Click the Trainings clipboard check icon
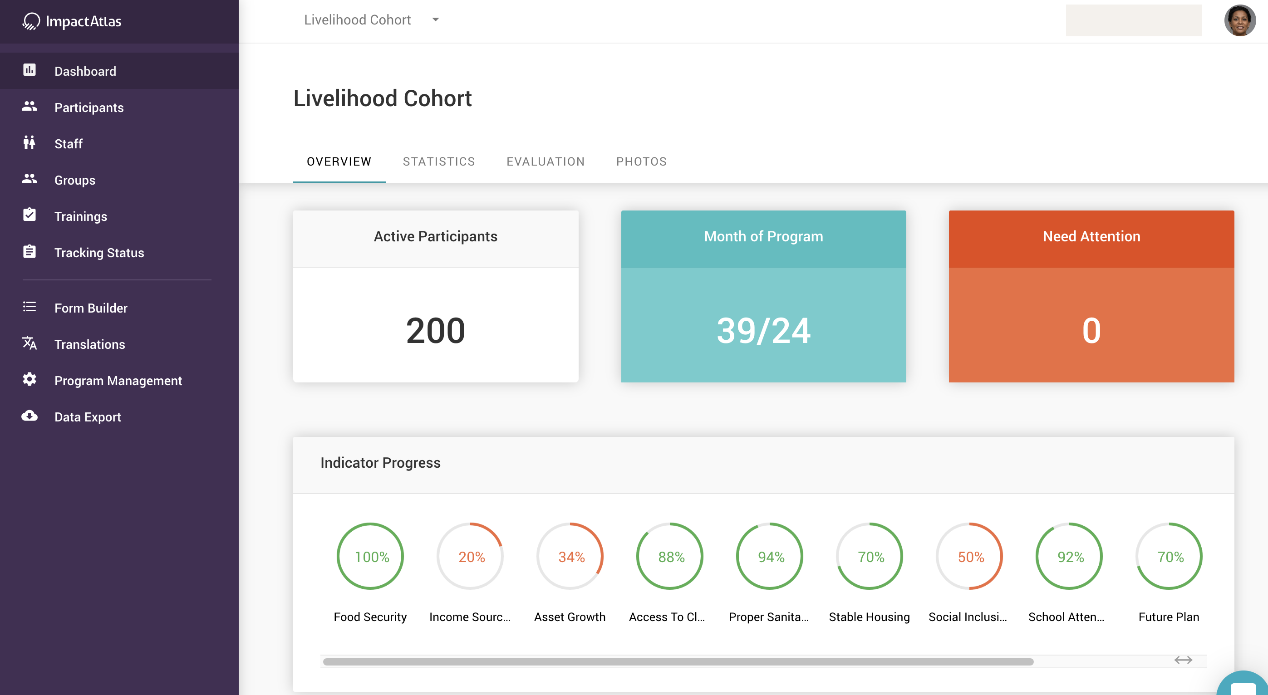1268x695 pixels. coord(29,215)
